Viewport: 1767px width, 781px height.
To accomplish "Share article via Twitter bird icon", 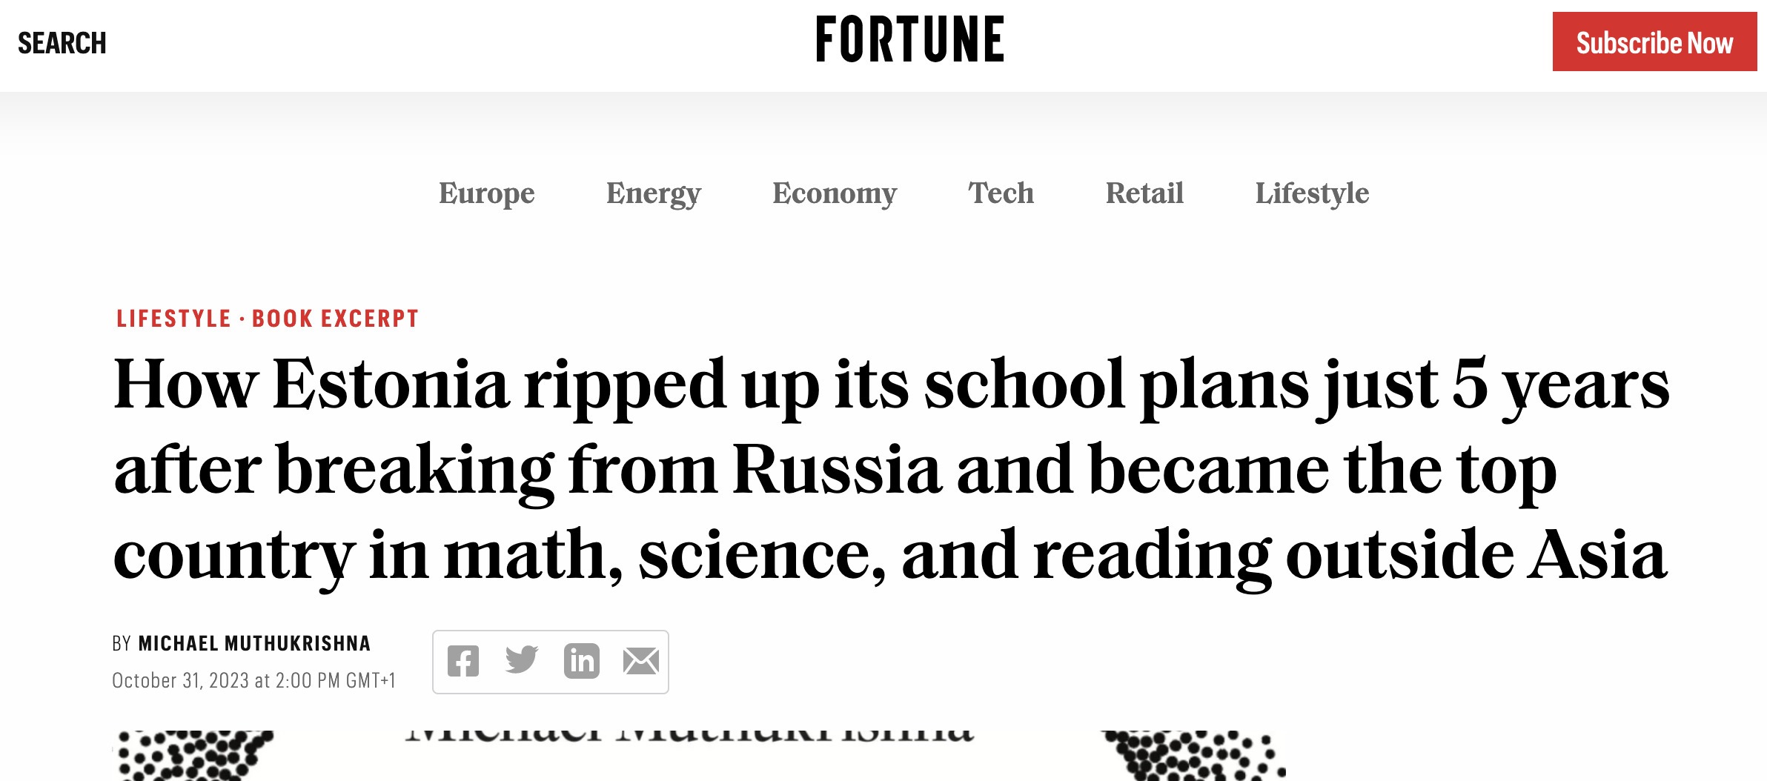I will click(x=522, y=659).
